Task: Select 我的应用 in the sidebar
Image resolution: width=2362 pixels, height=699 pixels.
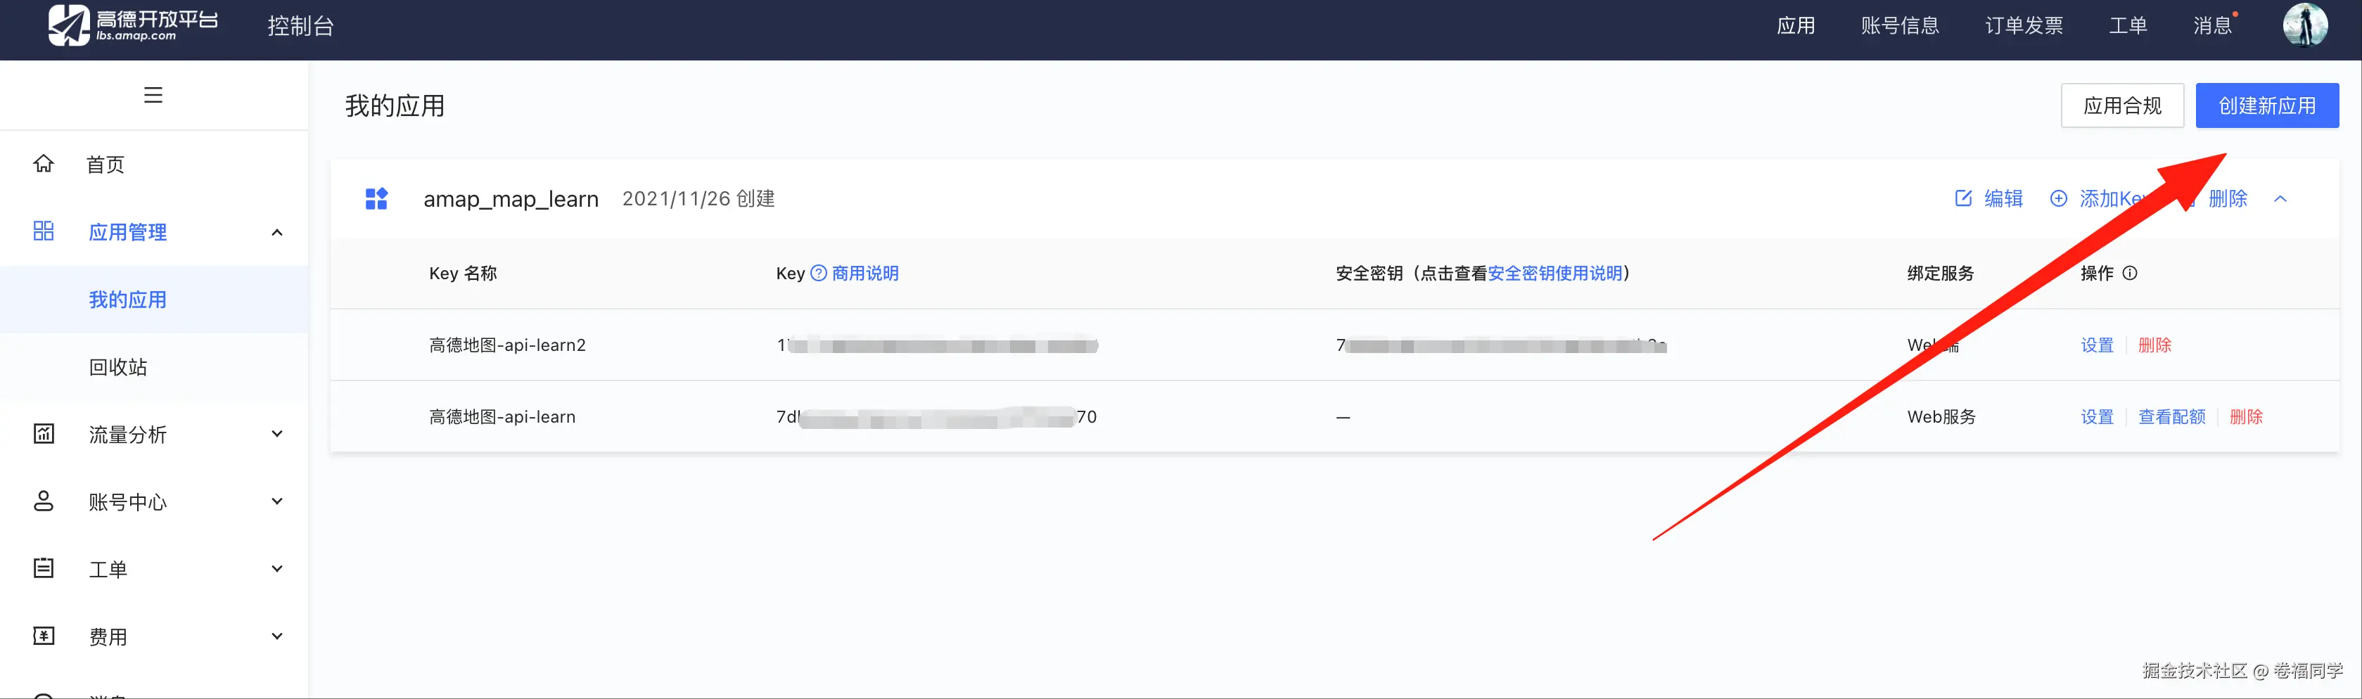Action: coord(127,300)
